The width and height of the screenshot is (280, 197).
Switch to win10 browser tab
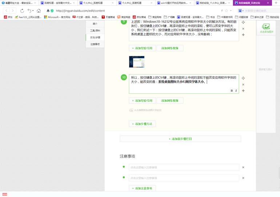click(x=174, y=3)
